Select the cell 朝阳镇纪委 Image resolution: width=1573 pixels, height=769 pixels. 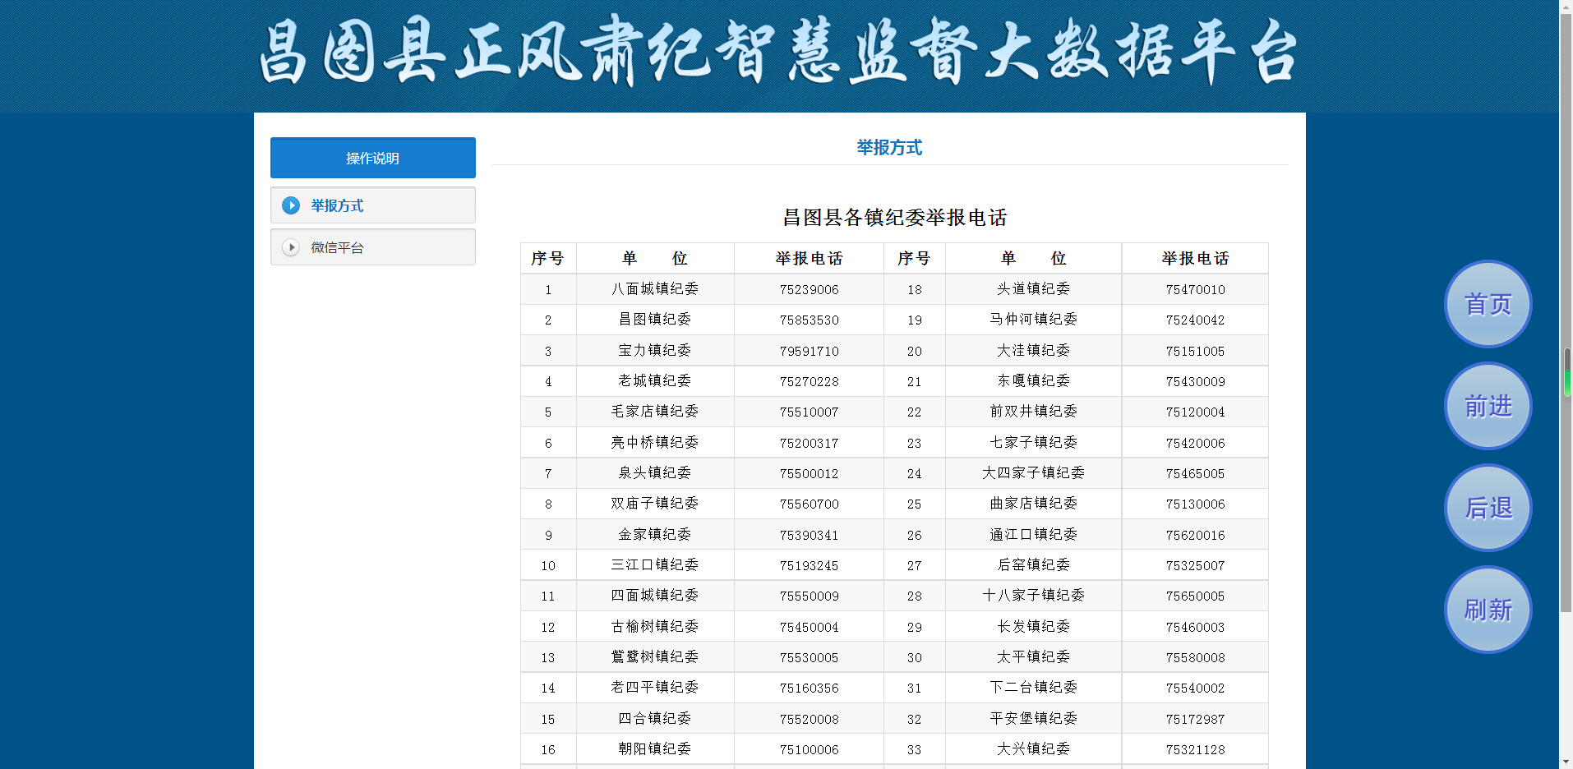pos(655,749)
